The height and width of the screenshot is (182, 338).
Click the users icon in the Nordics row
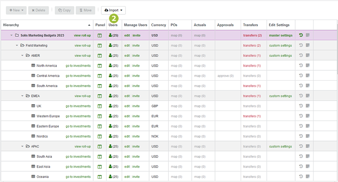(x=110, y=136)
